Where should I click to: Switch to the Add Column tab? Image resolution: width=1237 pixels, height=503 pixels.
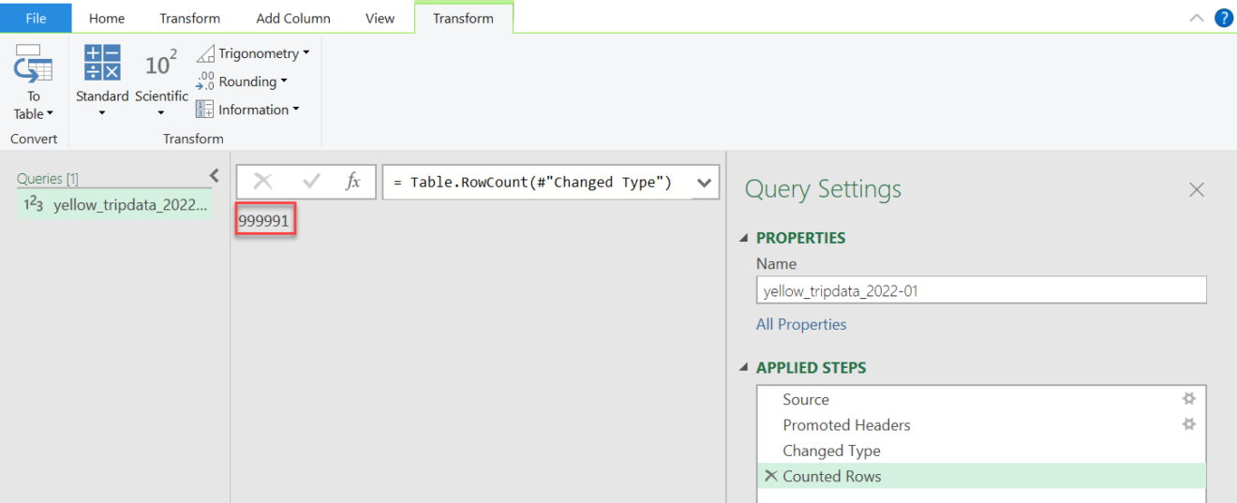click(x=293, y=18)
